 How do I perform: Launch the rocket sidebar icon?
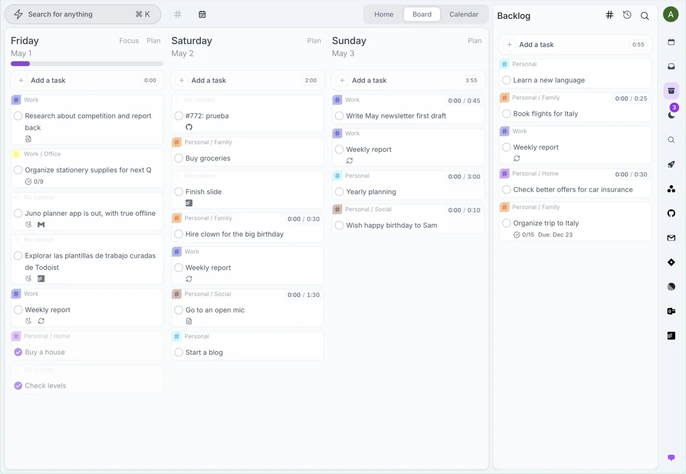[671, 164]
